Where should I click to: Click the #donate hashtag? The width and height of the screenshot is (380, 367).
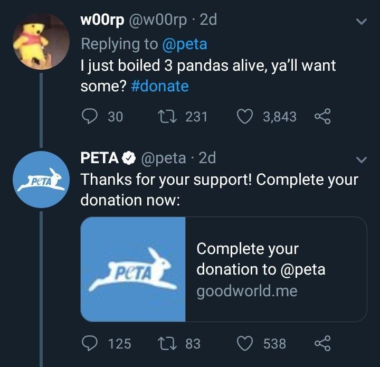(x=159, y=86)
